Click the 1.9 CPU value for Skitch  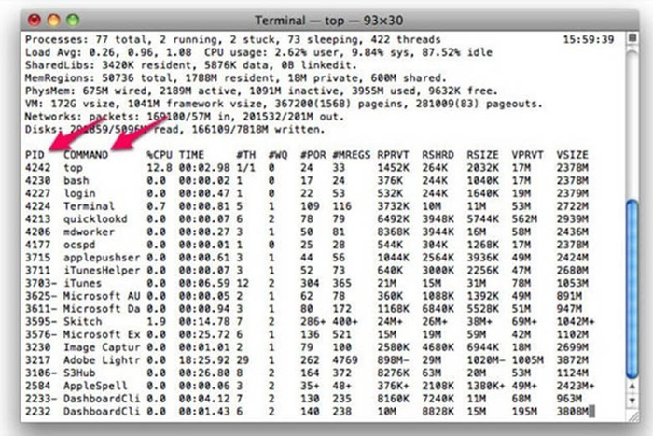point(156,322)
